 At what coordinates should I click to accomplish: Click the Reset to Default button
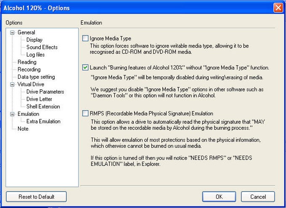coord(36,197)
